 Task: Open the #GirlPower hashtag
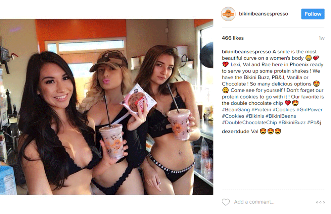(309, 110)
